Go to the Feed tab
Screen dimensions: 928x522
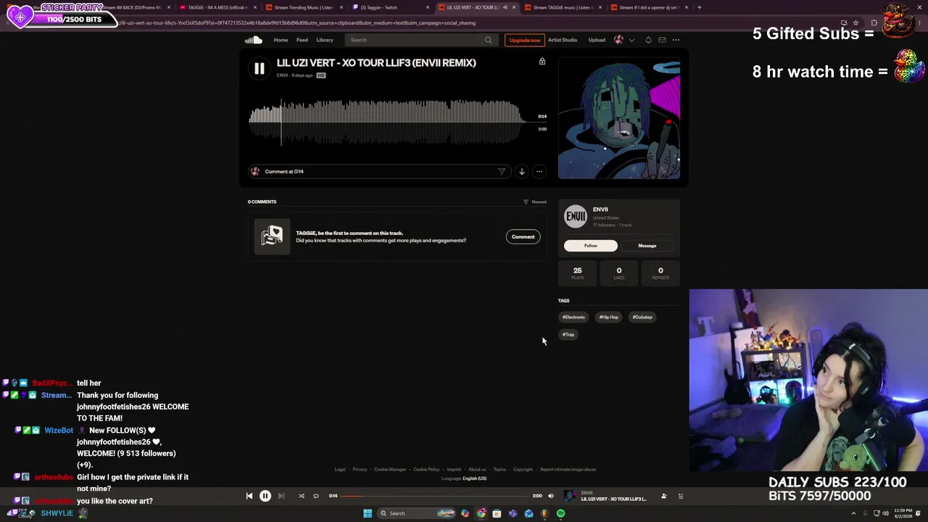pyautogui.click(x=302, y=40)
